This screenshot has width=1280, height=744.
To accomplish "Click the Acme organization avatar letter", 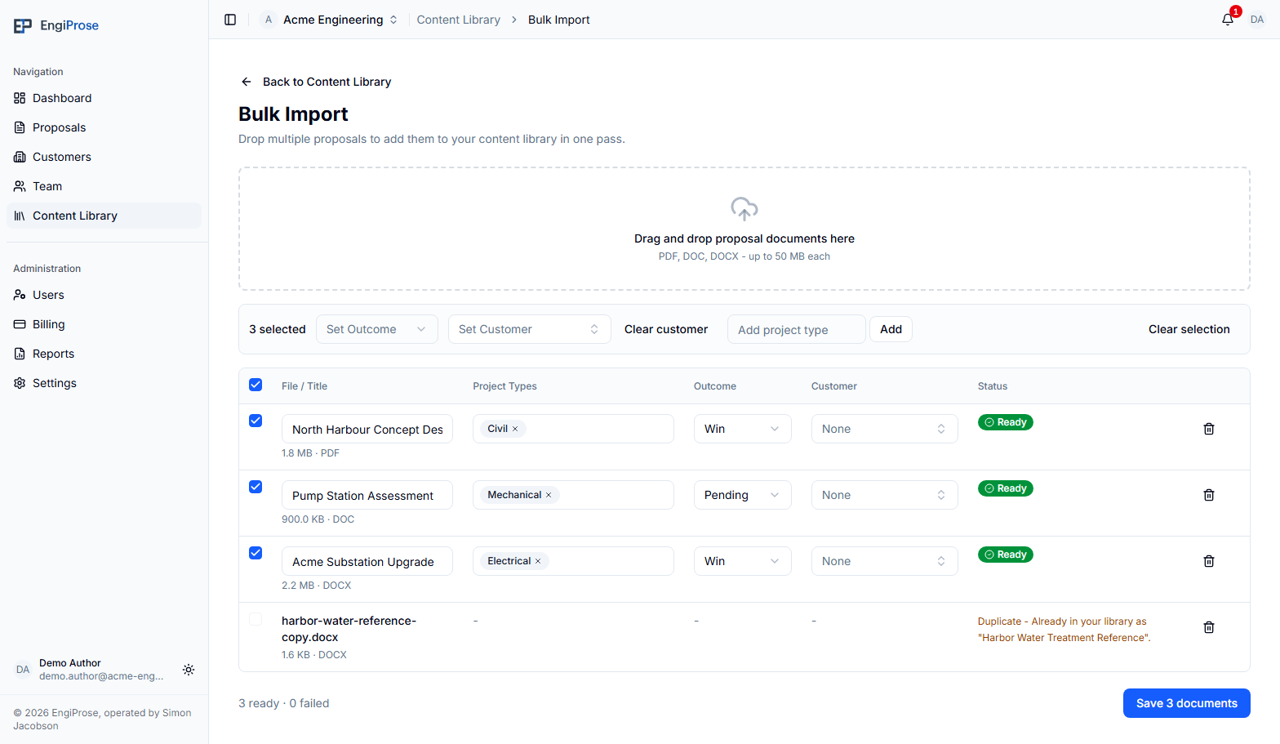I will click(269, 20).
